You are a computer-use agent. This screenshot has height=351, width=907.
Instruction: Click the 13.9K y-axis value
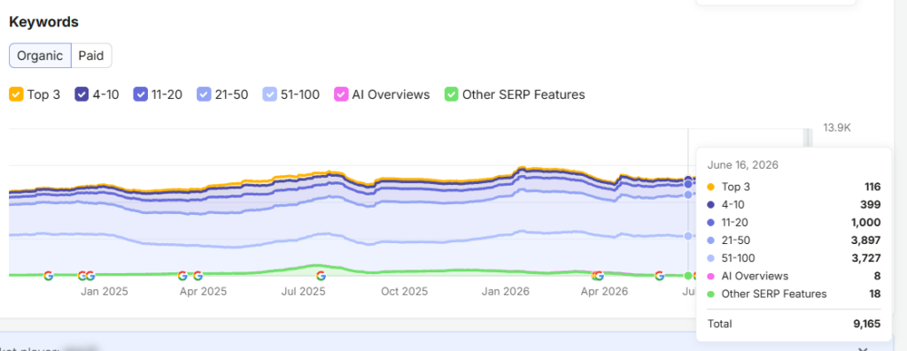tap(837, 128)
